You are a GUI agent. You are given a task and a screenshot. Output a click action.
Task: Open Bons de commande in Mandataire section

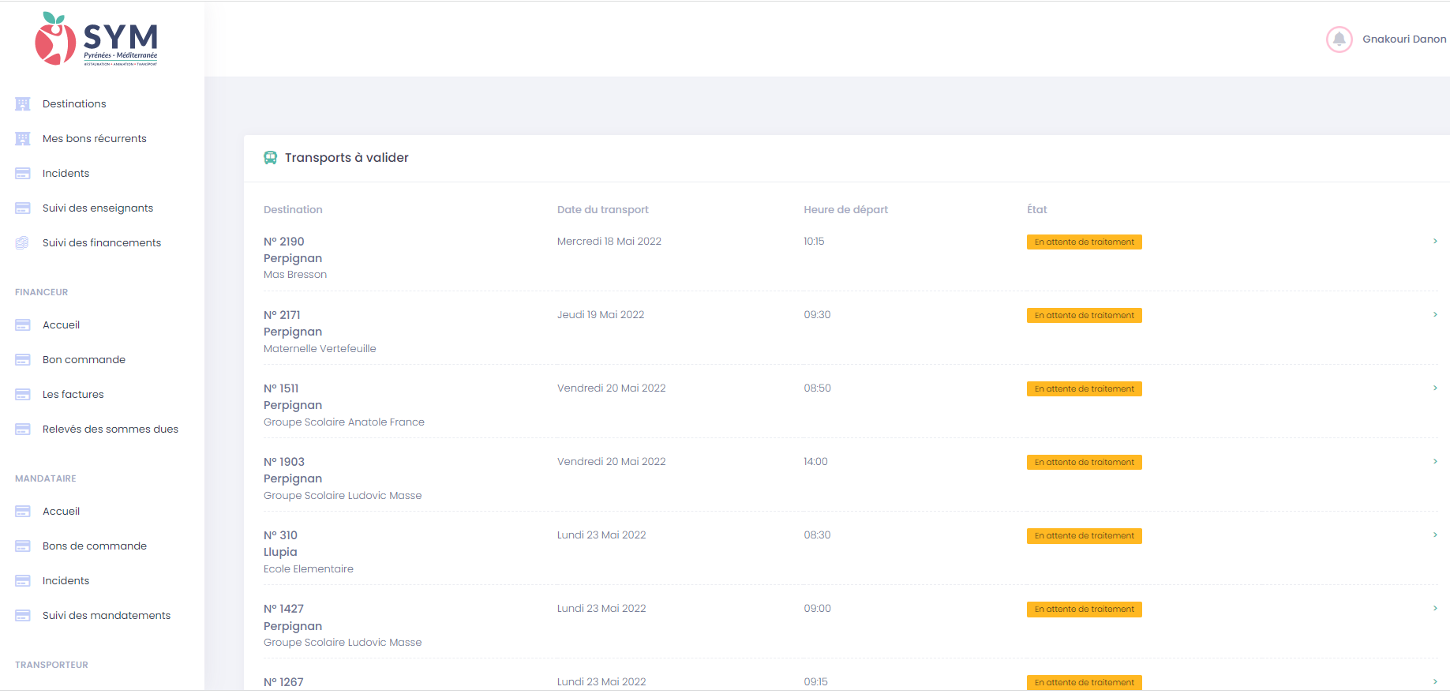click(x=94, y=546)
